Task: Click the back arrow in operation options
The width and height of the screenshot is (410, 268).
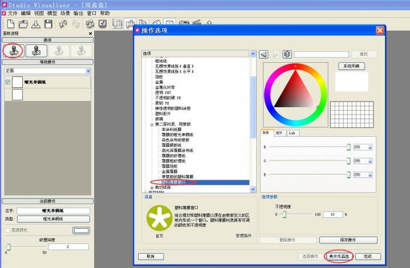Action: point(263,54)
